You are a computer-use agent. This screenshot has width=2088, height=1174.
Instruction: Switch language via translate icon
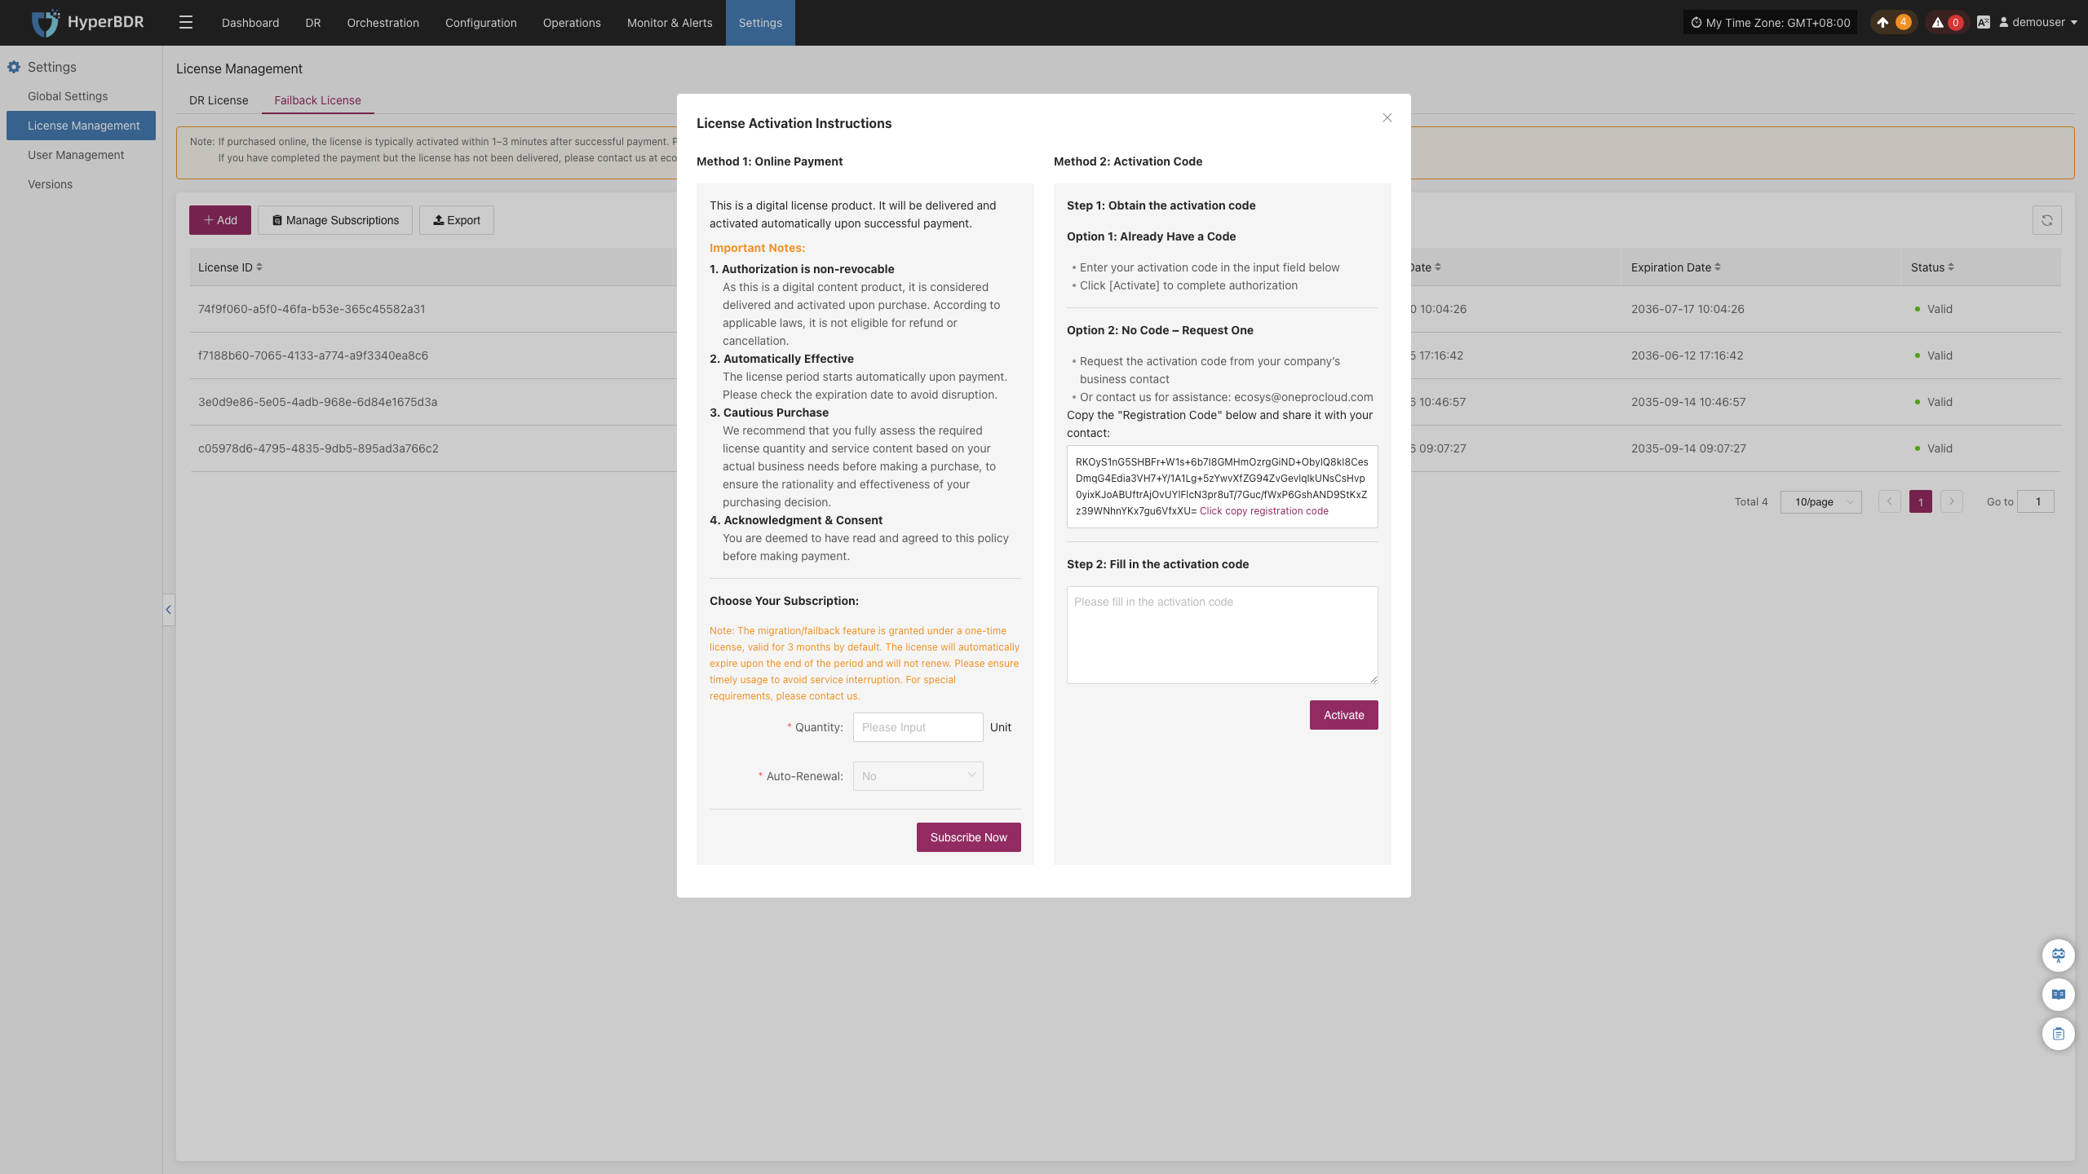pyautogui.click(x=1983, y=23)
